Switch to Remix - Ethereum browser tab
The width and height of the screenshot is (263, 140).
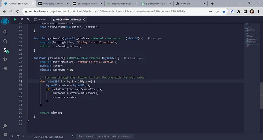[19, 4]
